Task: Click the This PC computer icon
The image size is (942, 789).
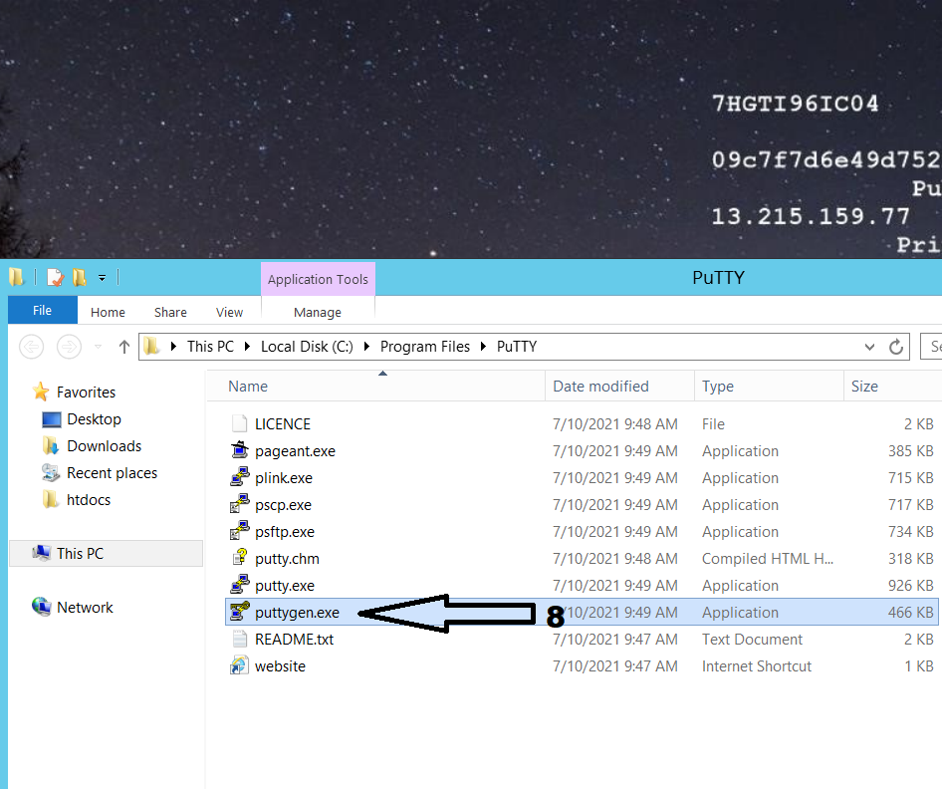Action: click(41, 553)
